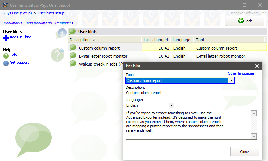Click the hint text scrollbar down arrow

point(254,136)
